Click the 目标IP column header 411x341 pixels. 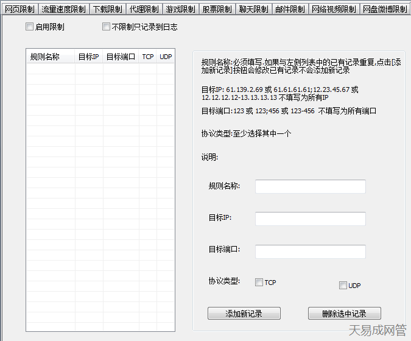(89, 57)
